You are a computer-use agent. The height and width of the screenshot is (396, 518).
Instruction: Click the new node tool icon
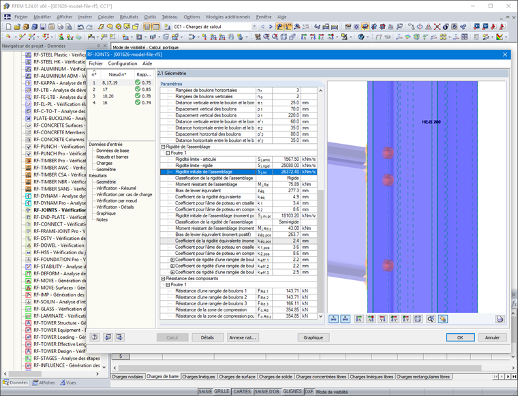(8, 37)
